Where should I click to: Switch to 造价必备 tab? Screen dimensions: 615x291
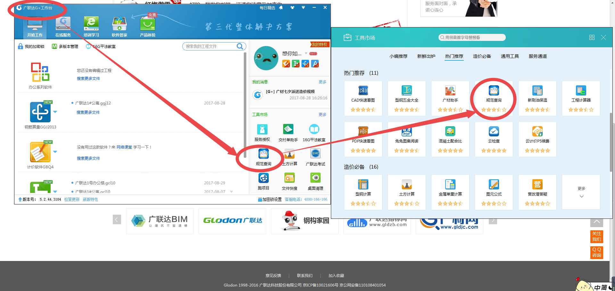482,56
